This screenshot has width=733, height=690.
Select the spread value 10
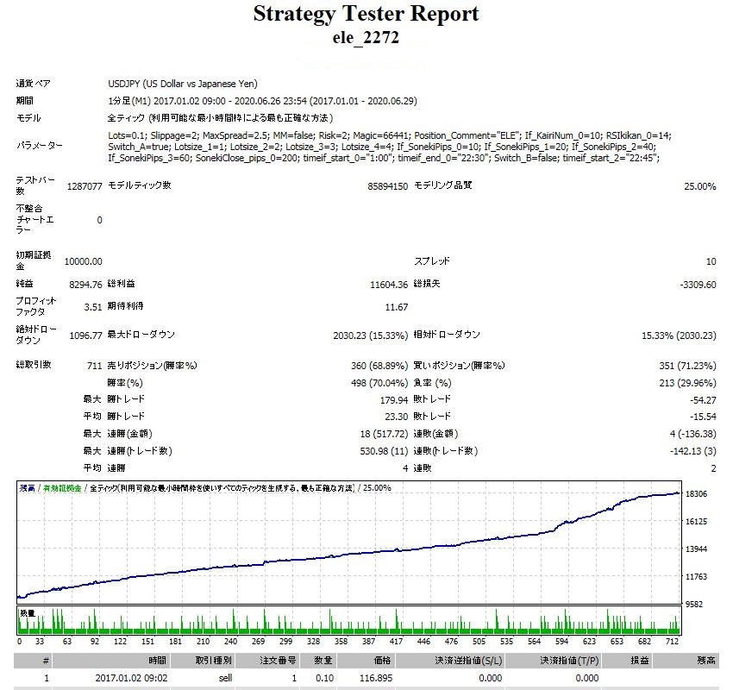click(711, 261)
